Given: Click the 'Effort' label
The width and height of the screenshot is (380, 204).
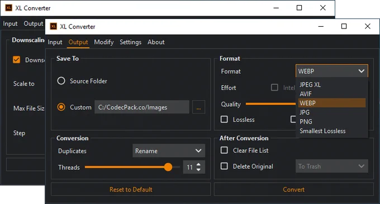Looking at the screenshot, I should pyautogui.click(x=229, y=88).
